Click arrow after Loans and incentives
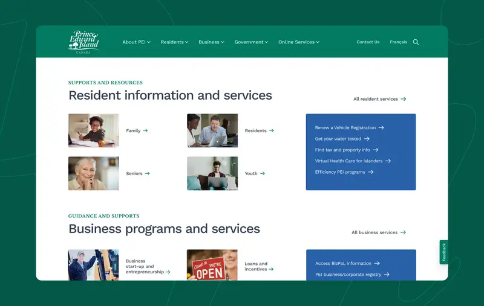Image resolution: width=484 pixels, height=306 pixels. coord(271,269)
